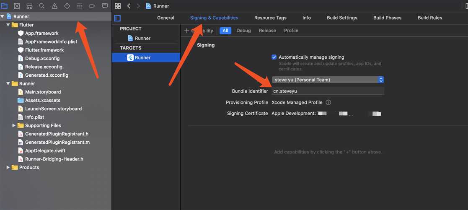Click the Bundle Identifier text field
This screenshot has width=468, height=210.
(328, 91)
